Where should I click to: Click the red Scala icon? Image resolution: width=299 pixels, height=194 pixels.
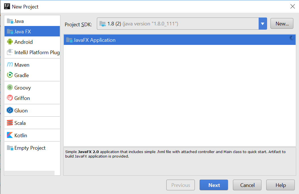[x=10, y=123]
